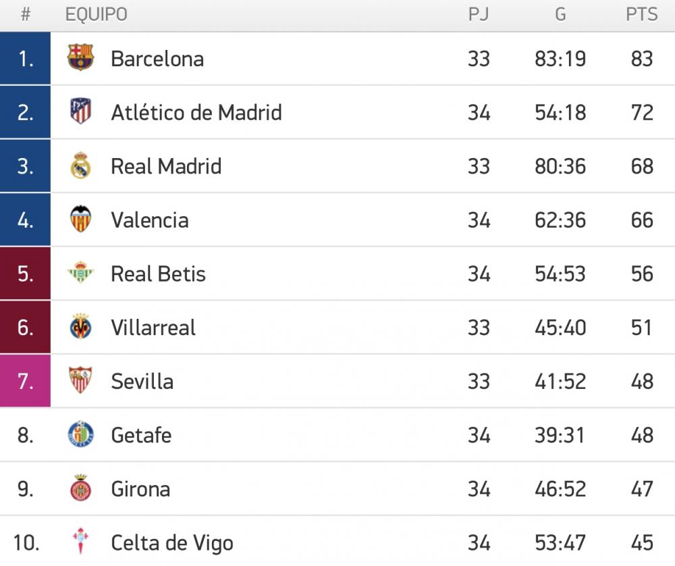Viewport: 675px width, 566px height.
Task: Click the Girona club crest
Action: point(80,488)
